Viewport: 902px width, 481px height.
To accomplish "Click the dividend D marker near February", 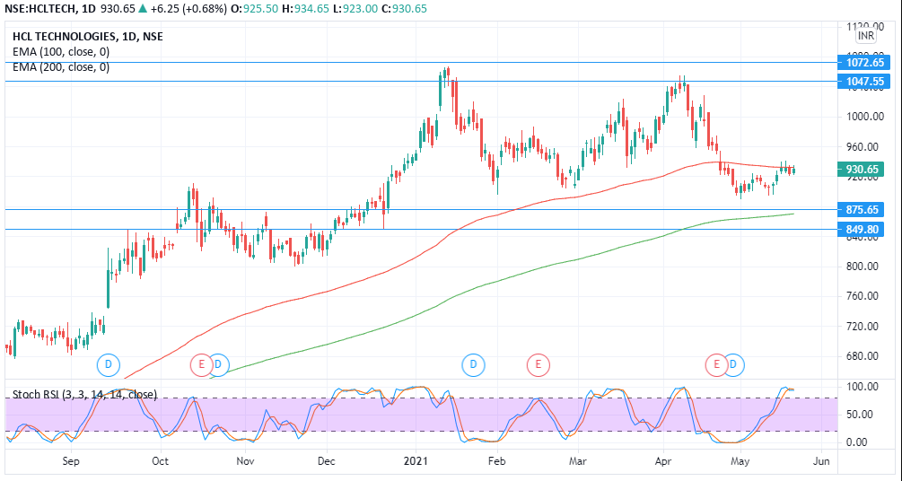I will (472, 364).
